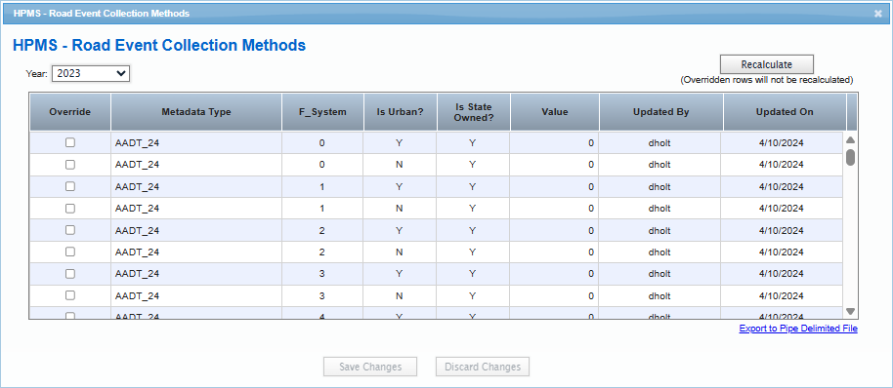Click dholt in F_System 0 urban N row
This screenshot has height=388, width=893.
659,165
